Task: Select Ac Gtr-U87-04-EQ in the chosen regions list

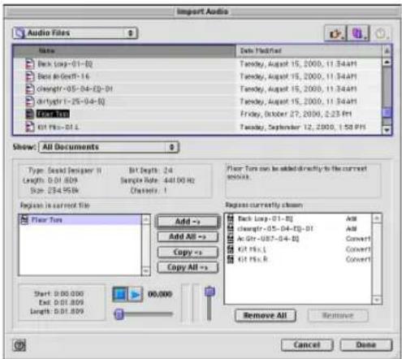Action: 268,239
